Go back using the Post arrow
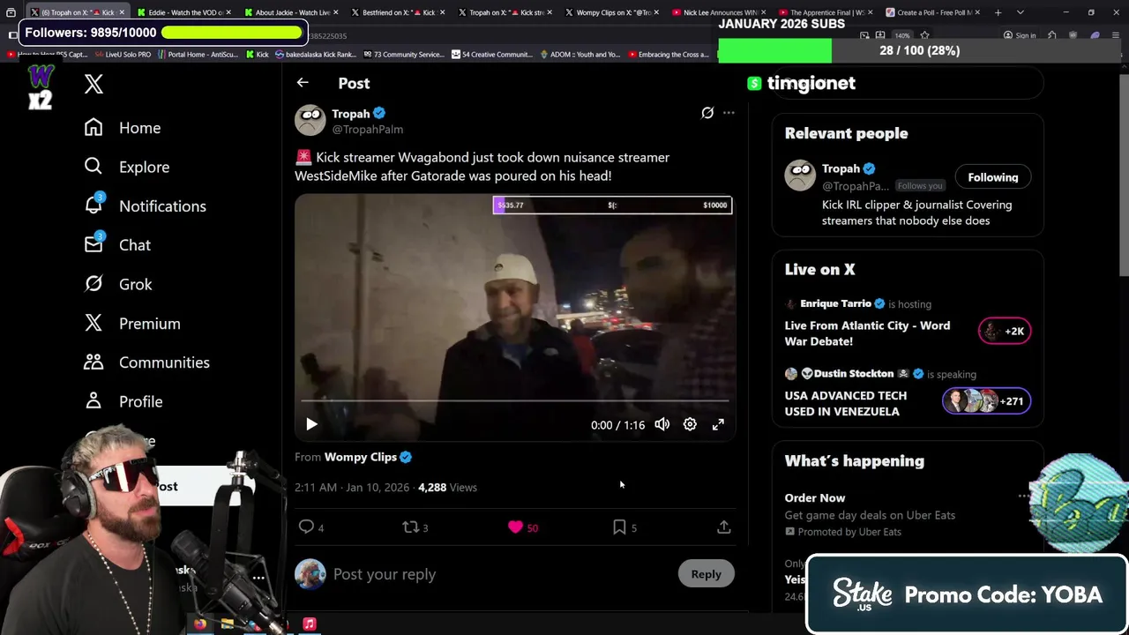Viewport: 1129px width, 635px height. tap(303, 83)
